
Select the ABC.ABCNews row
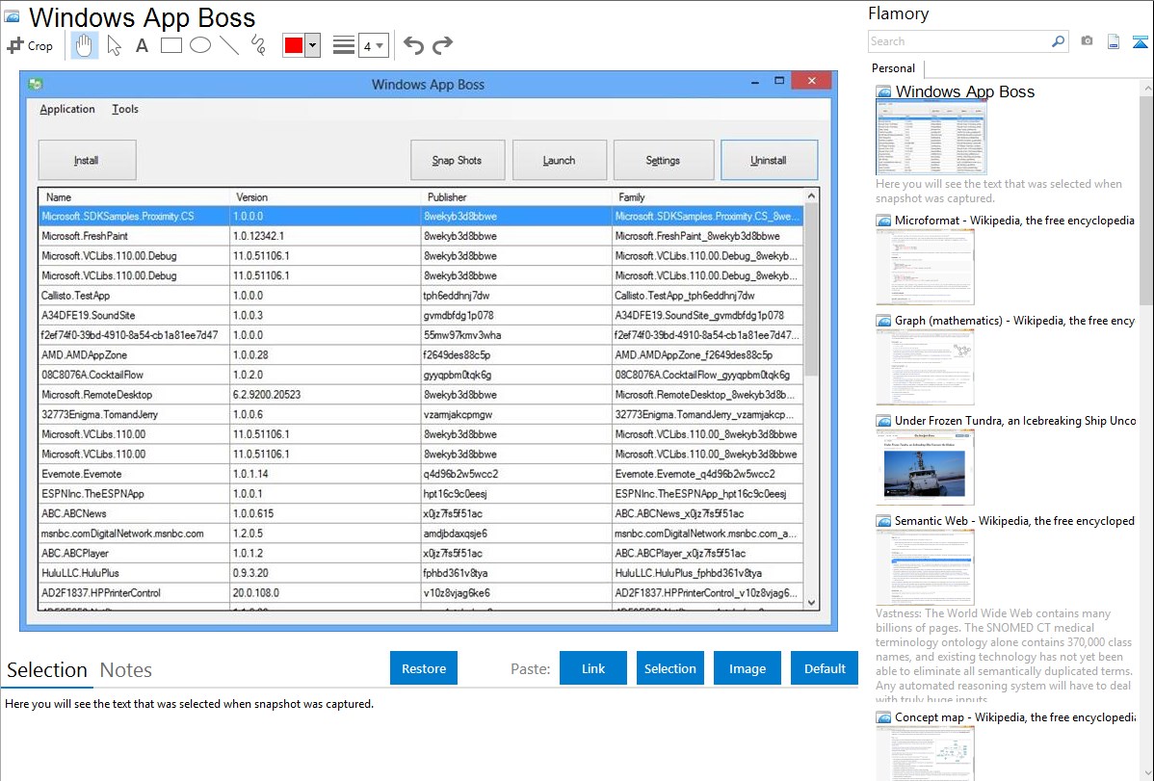pyautogui.click(x=421, y=514)
